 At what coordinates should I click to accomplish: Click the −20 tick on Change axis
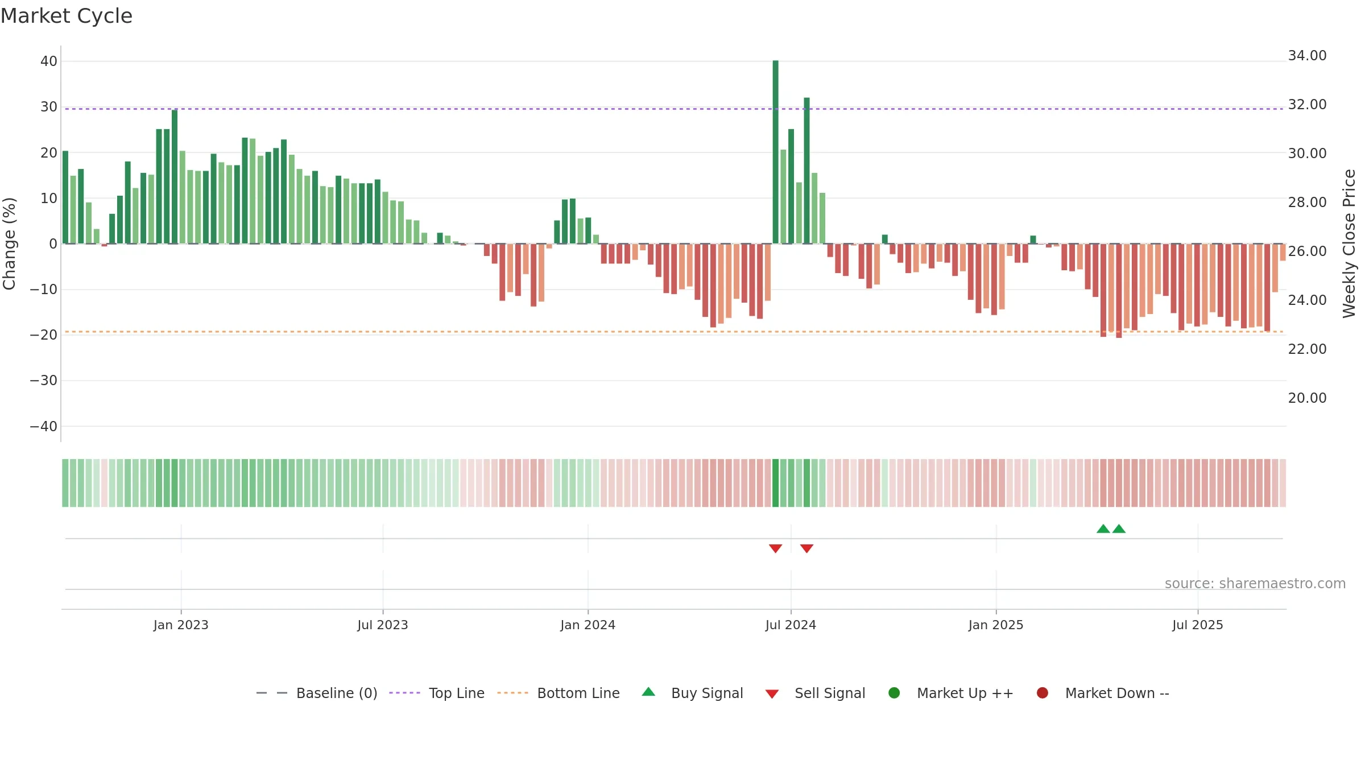pos(44,335)
